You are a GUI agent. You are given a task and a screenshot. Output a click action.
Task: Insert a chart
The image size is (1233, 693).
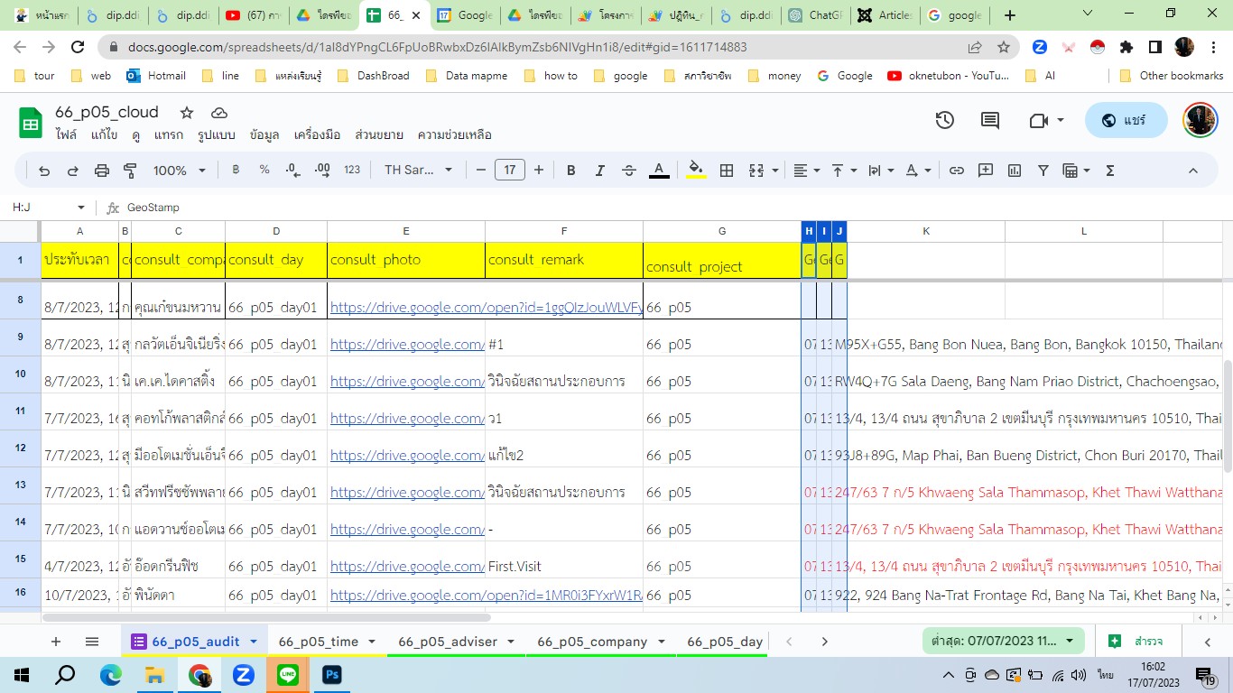[x=1014, y=171]
